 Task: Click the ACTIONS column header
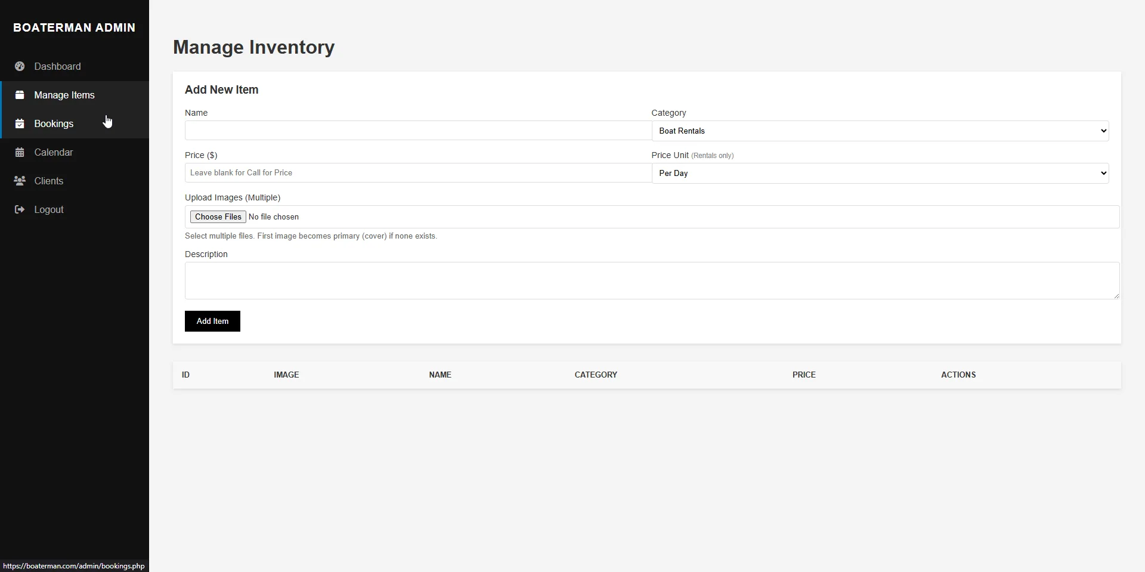[x=958, y=375]
